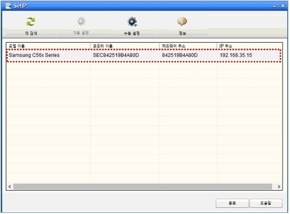The image size is (290, 214).
Task: Click printer name SEC842519B4A80D cell
Action: [x=116, y=55]
